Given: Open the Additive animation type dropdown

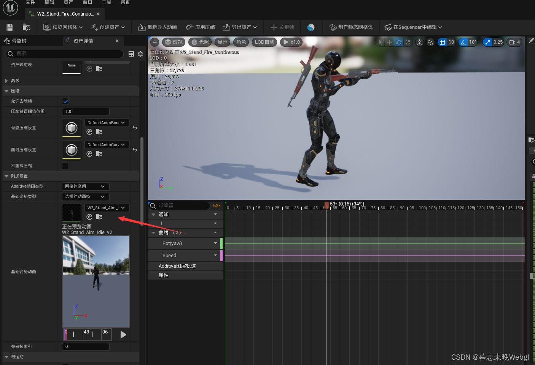Looking at the screenshot, I should point(86,186).
